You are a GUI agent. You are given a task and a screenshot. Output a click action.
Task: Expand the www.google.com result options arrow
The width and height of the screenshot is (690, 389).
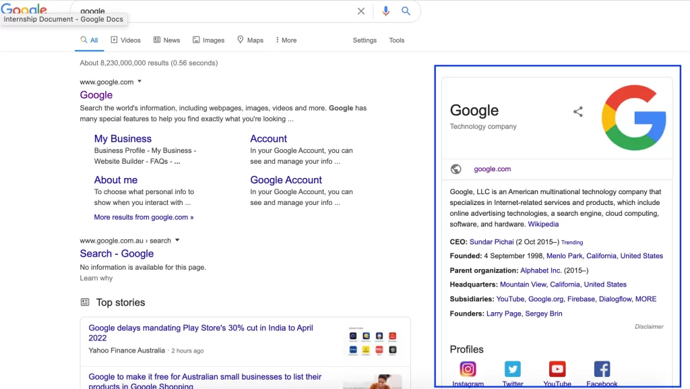coord(139,82)
